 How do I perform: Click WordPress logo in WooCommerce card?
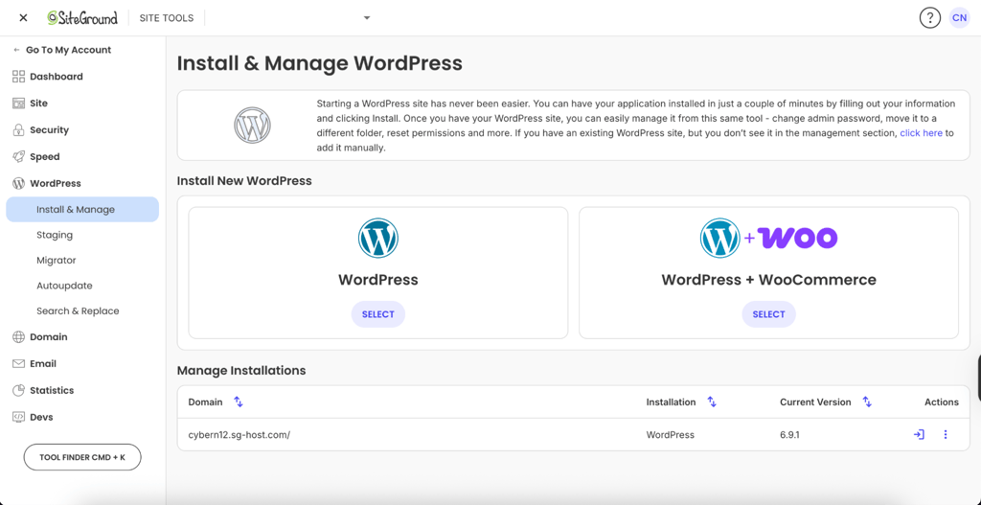720,238
